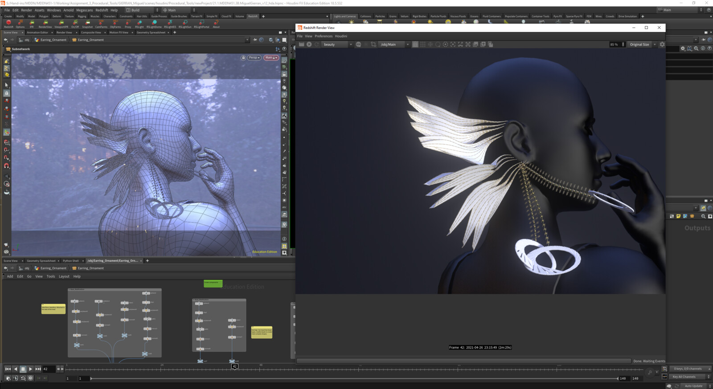Image resolution: width=713 pixels, height=389 pixels.
Task: Click the Preferences menu in Render View
Action: 323,36
